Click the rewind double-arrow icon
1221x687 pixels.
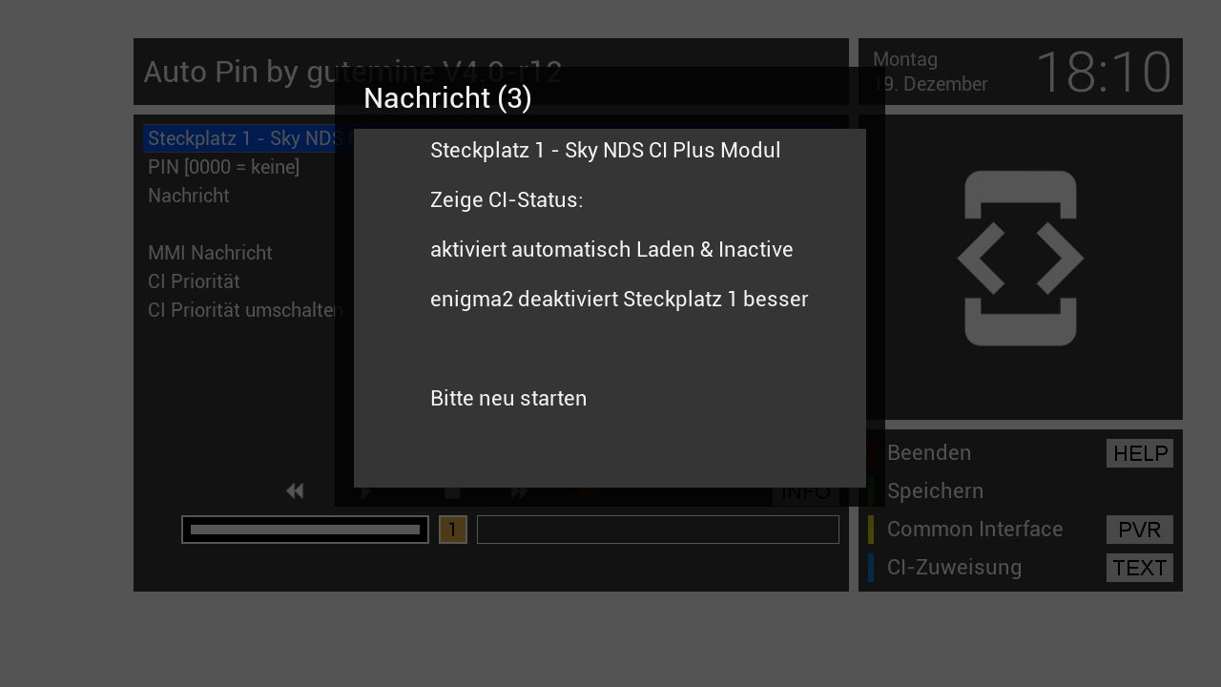[x=295, y=490]
